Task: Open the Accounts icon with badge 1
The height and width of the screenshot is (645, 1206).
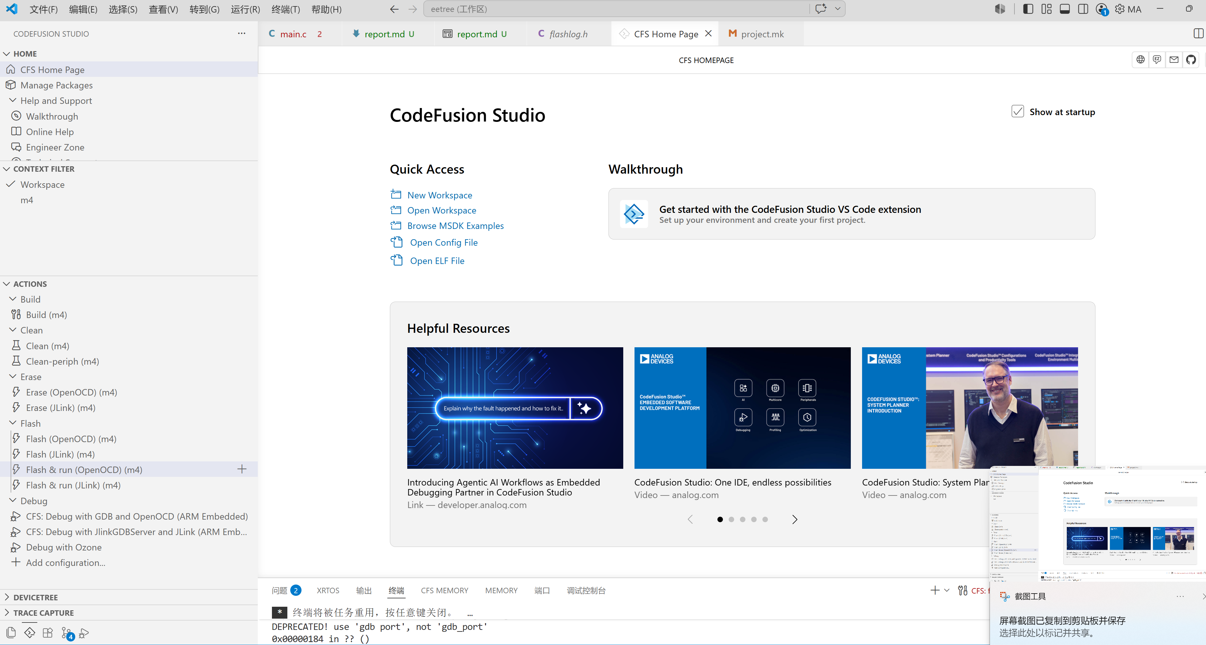Action: (1102, 9)
